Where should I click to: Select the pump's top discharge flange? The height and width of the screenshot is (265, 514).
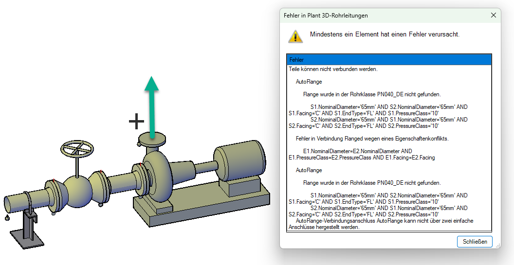pyautogui.click(x=152, y=139)
